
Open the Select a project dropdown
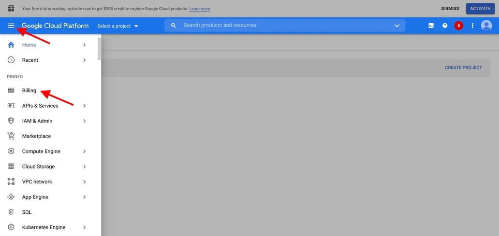[118, 26]
